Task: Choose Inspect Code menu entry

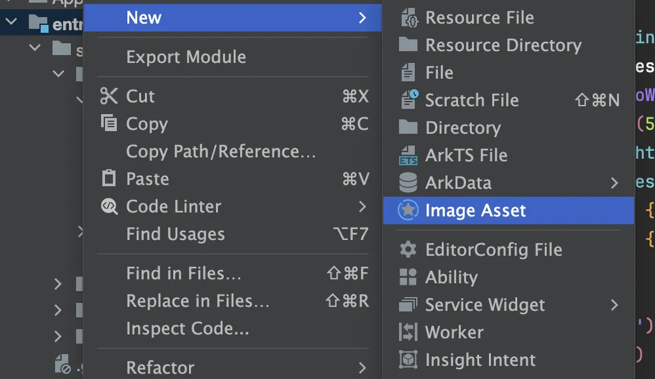Action: (188, 329)
